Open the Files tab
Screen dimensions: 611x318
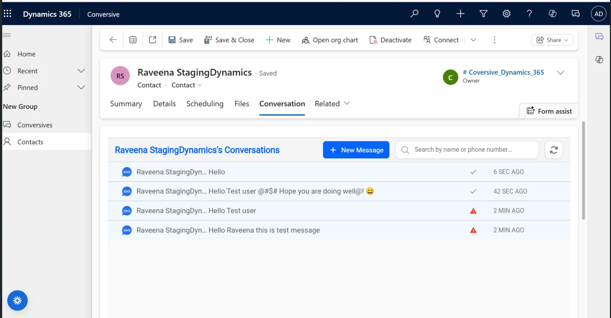pos(242,104)
